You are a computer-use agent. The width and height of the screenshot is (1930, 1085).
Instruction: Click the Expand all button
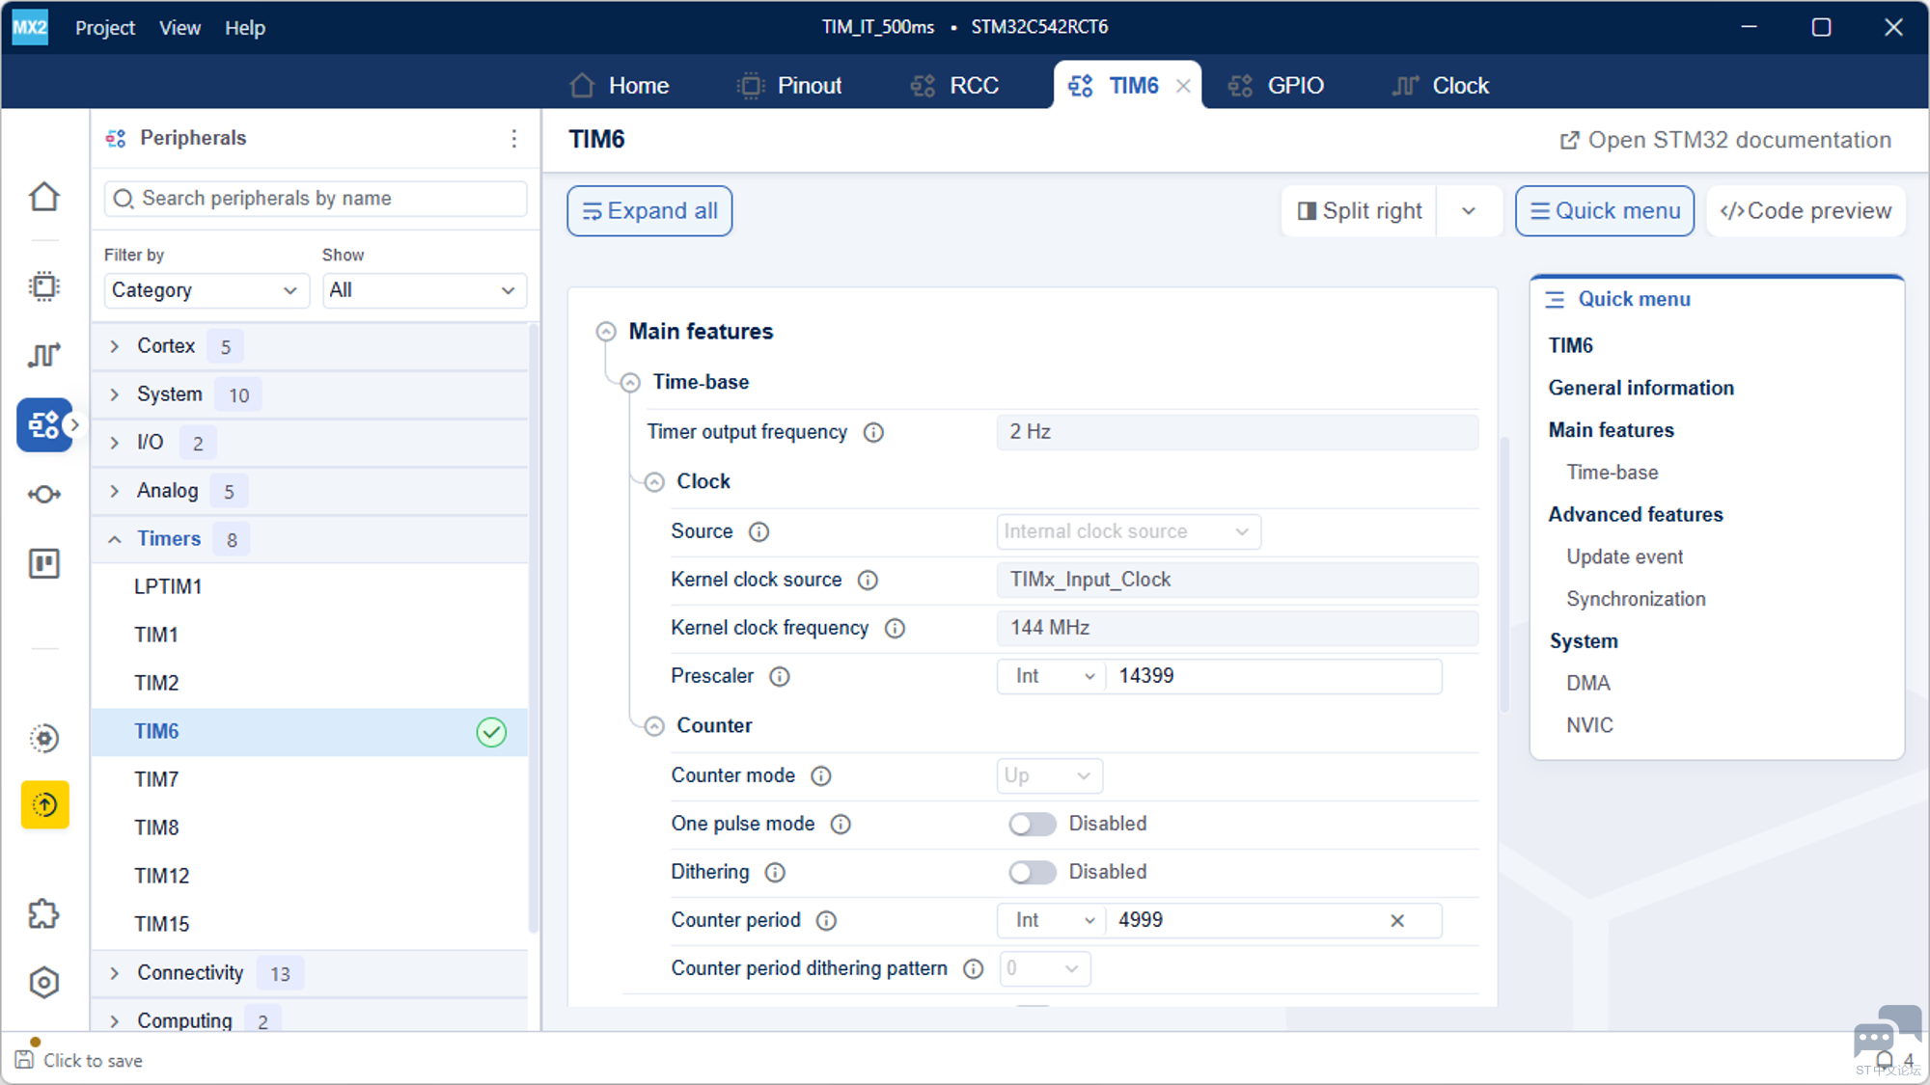coord(649,211)
